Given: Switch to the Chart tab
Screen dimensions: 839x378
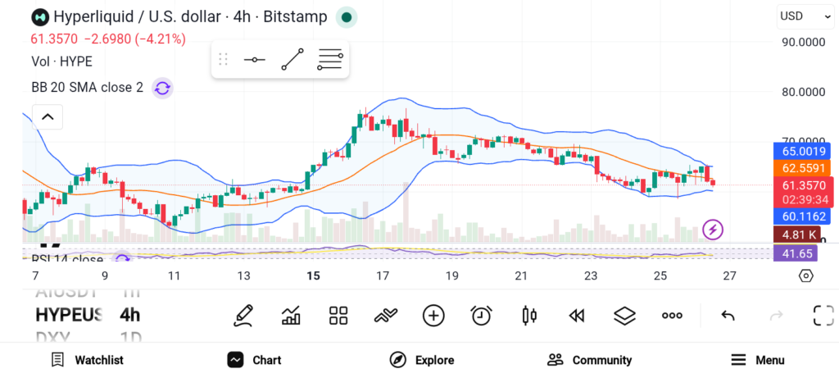Looking at the screenshot, I should click(254, 360).
